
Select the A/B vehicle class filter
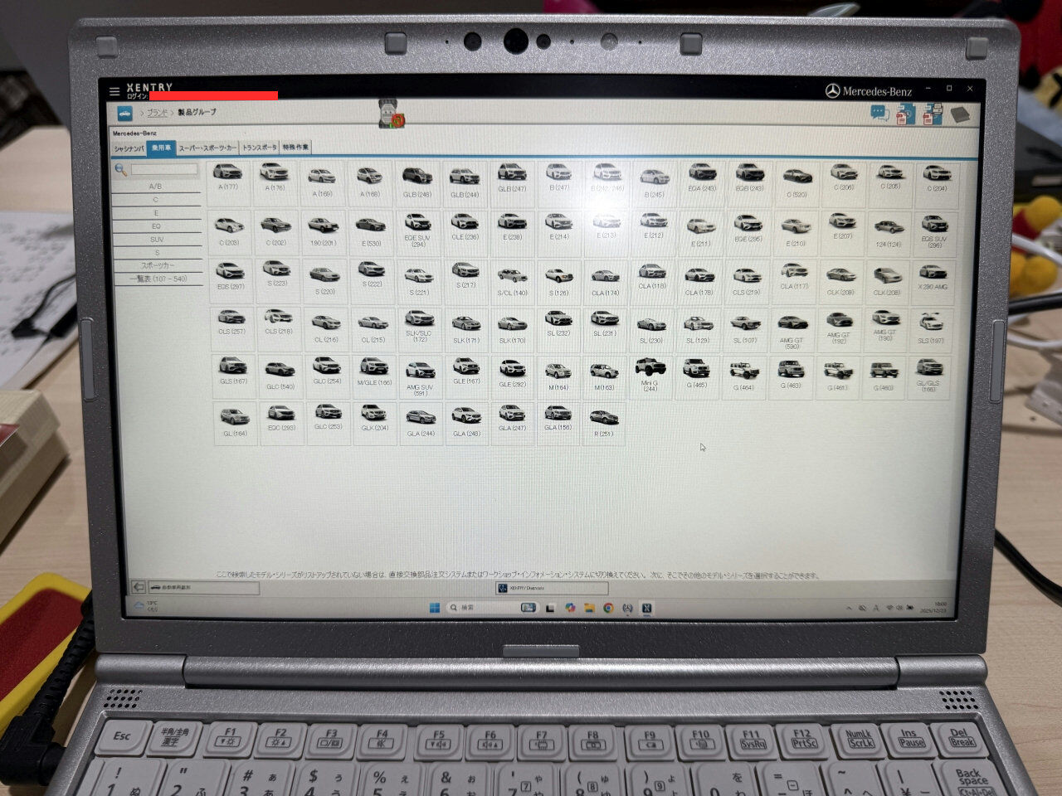tap(155, 187)
